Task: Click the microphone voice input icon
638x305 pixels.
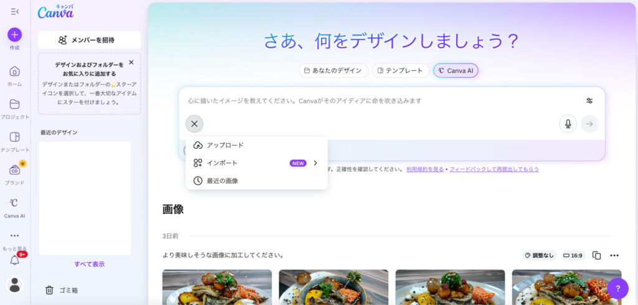Action: pyautogui.click(x=568, y=124)
